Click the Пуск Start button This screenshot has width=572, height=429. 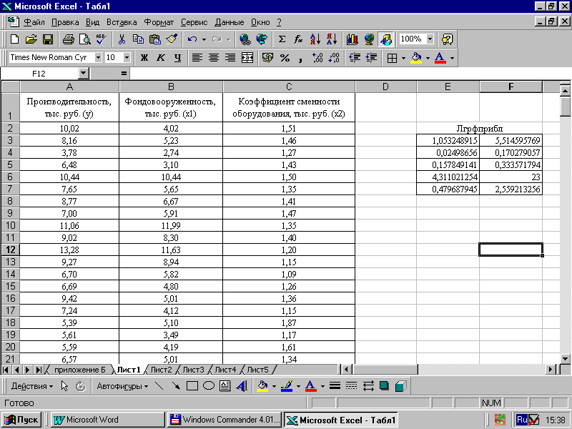point(22,420)
